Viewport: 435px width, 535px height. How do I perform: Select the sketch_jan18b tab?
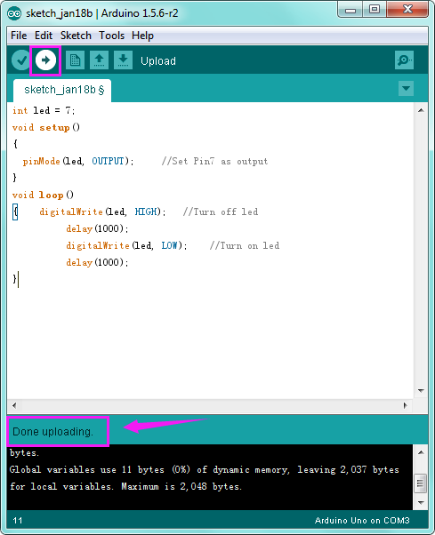click(x=64, y=90)
